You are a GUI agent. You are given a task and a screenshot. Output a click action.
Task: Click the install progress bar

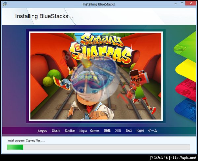click(98, 147)
